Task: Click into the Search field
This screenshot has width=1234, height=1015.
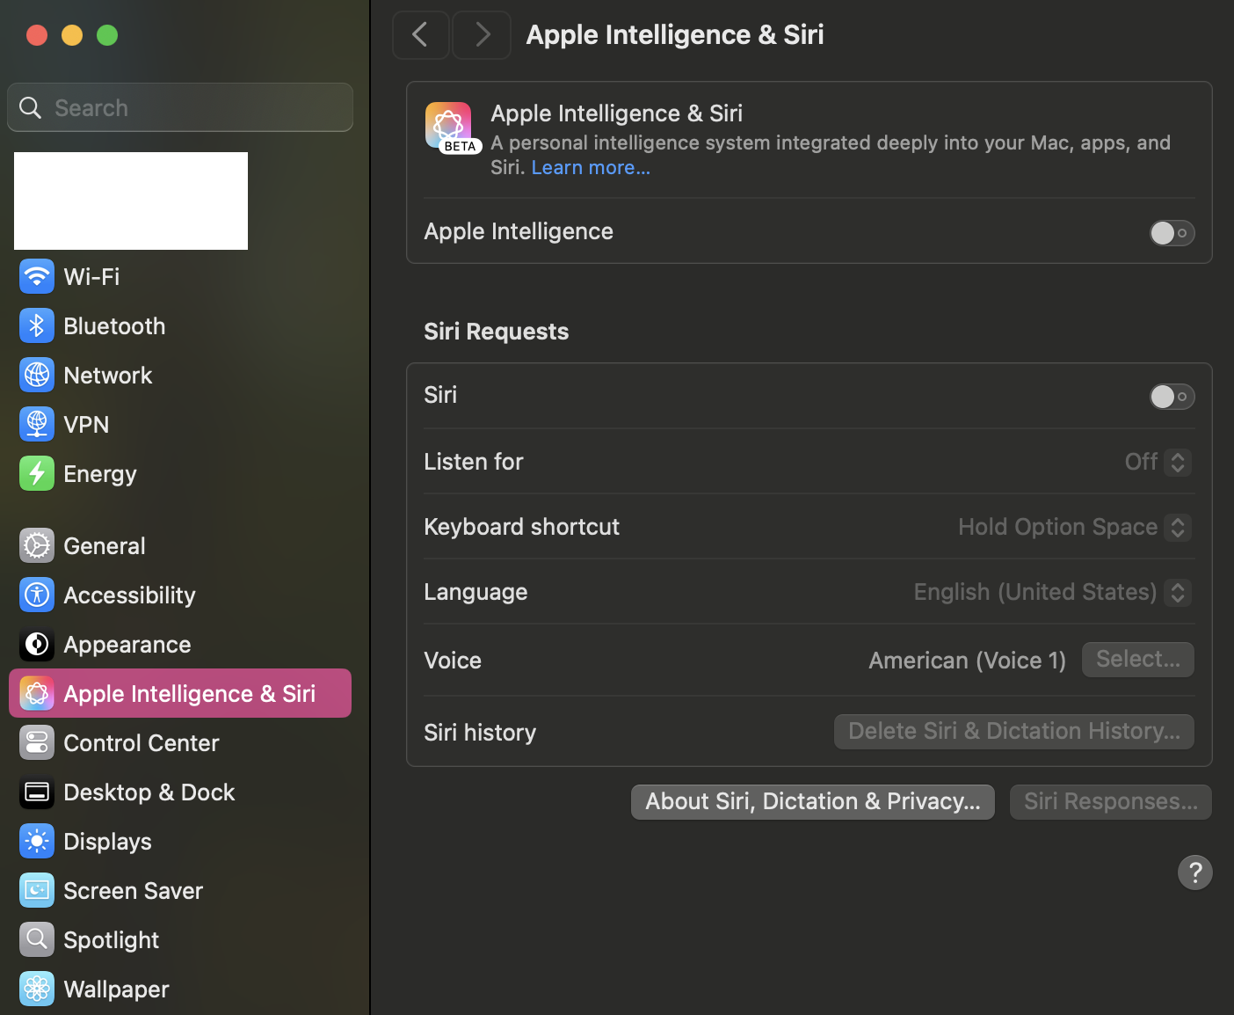Action: (x=180, y=107)
